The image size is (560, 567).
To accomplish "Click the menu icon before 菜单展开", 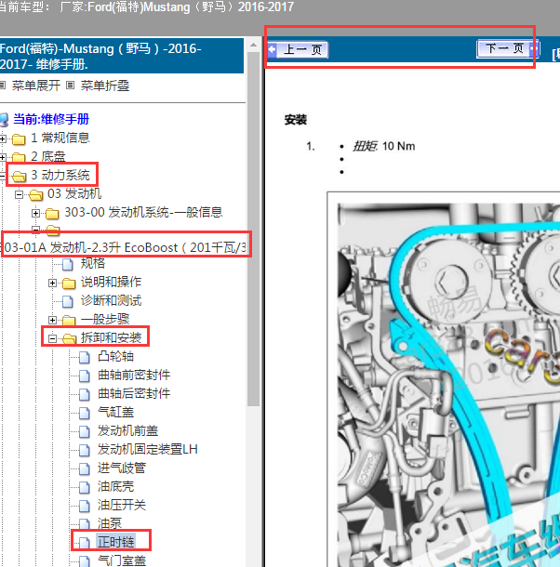I will pos(3,86).
